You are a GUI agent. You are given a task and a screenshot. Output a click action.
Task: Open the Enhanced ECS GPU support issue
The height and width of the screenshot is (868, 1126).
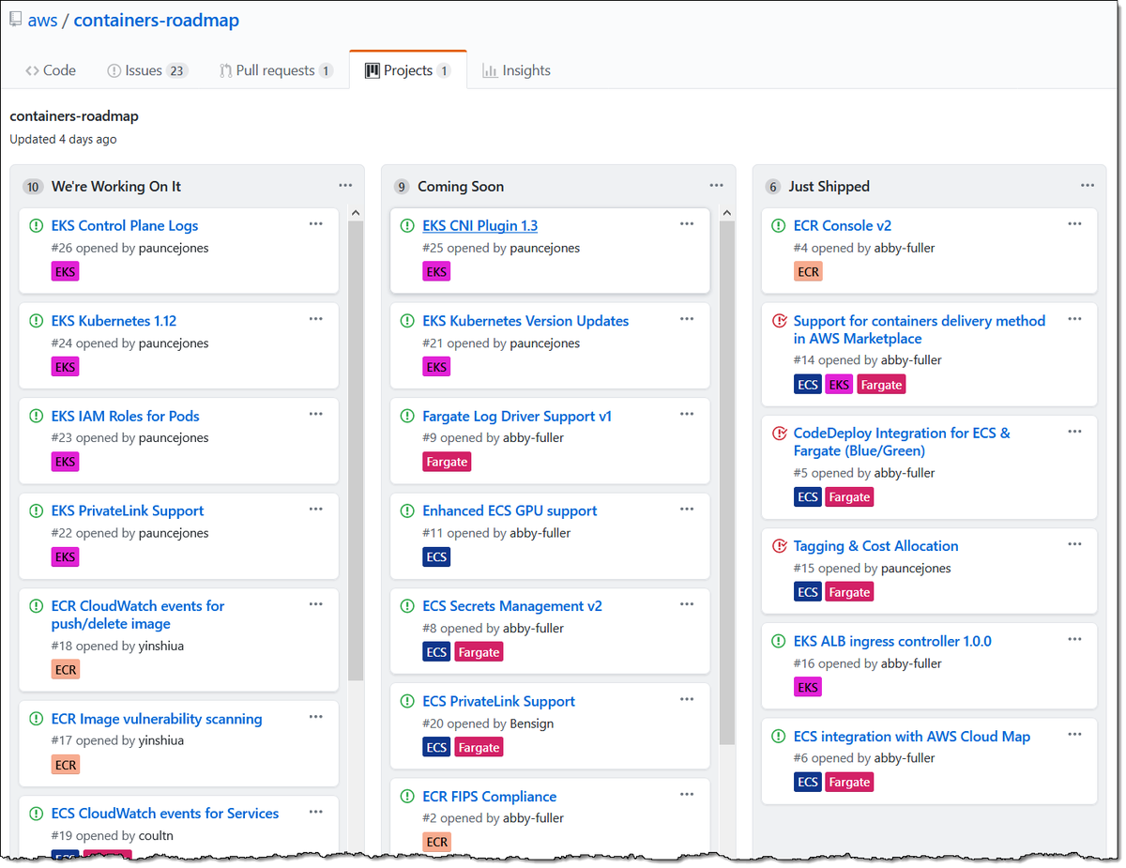(510, 510)
